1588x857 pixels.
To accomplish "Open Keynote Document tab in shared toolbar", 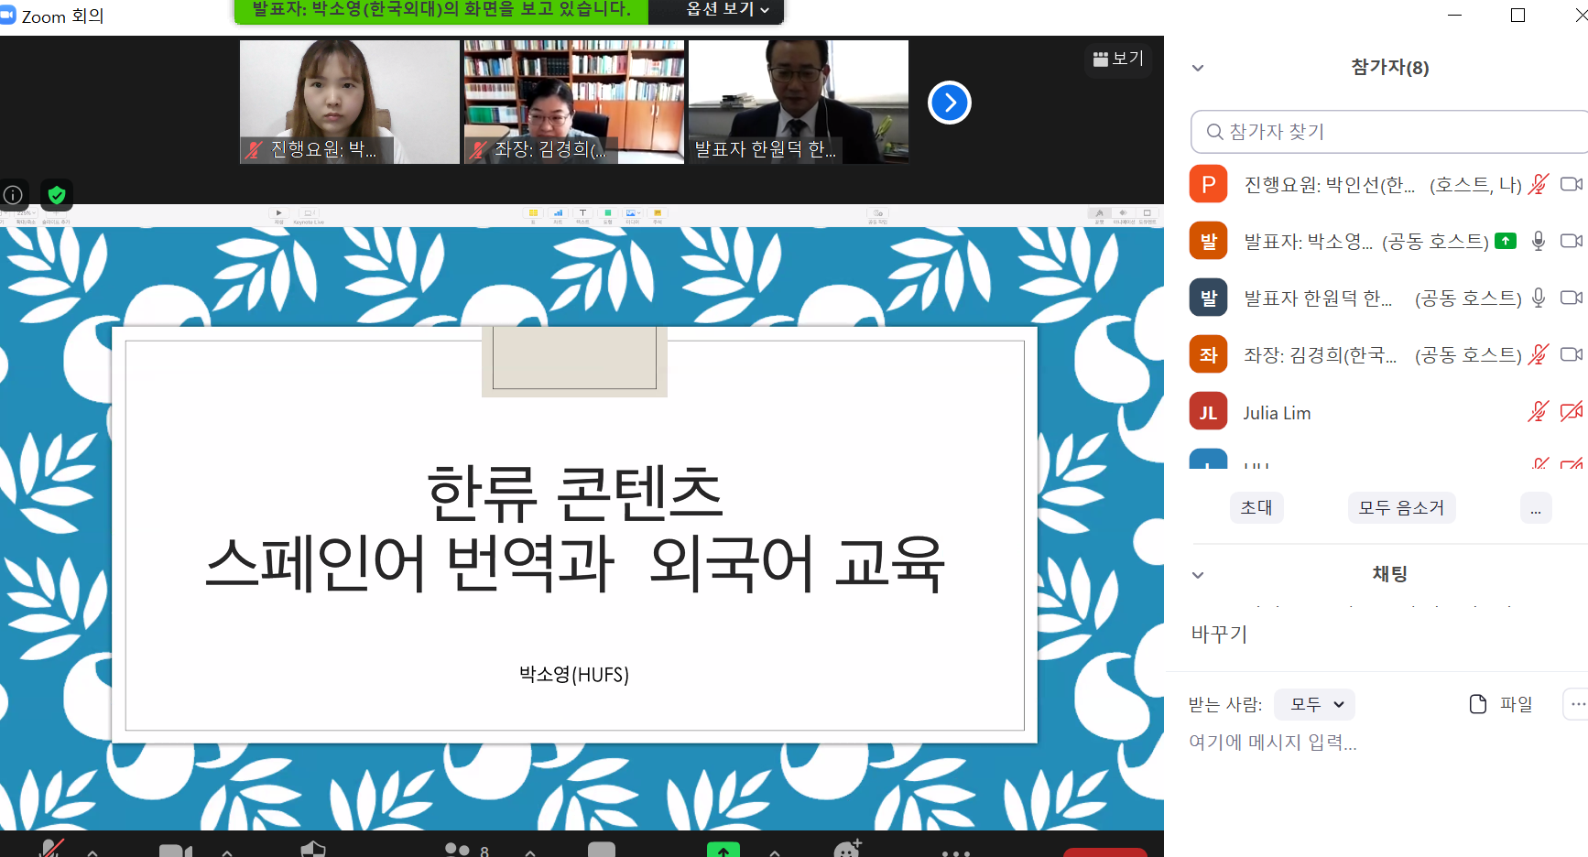I will pos(1147,213).
